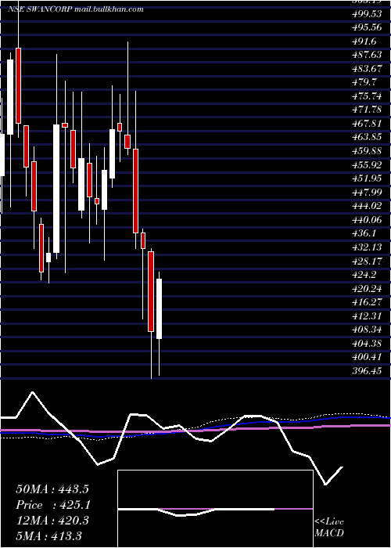Click the 499.53 price axis label
The width and height of the screenshot is (391, 548).
367,14
